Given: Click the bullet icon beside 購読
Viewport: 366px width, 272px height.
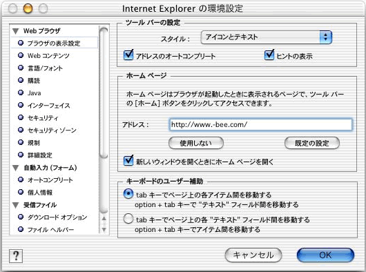Looking at the screenshot, I should (21, 80).
